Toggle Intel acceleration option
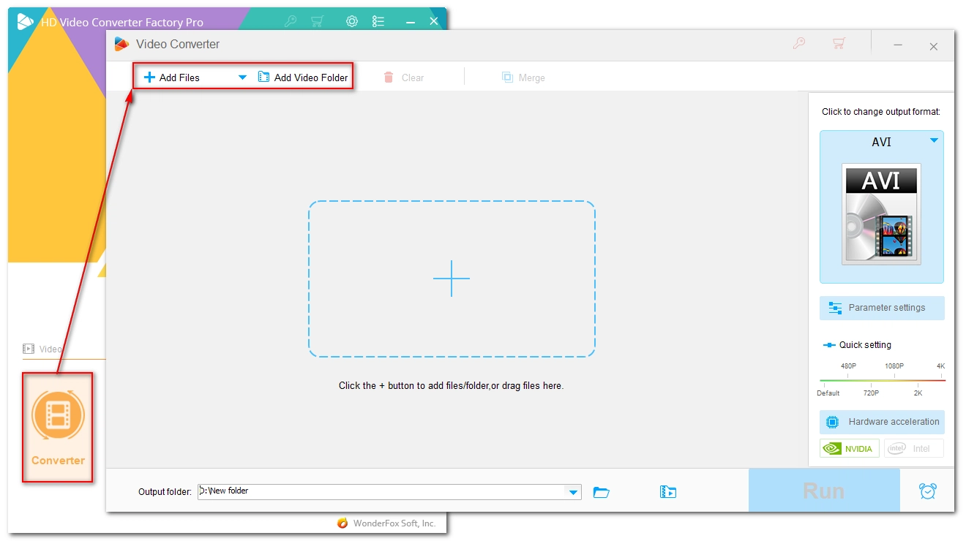Viewport: 966px width, 541px height. coord(913,448)
